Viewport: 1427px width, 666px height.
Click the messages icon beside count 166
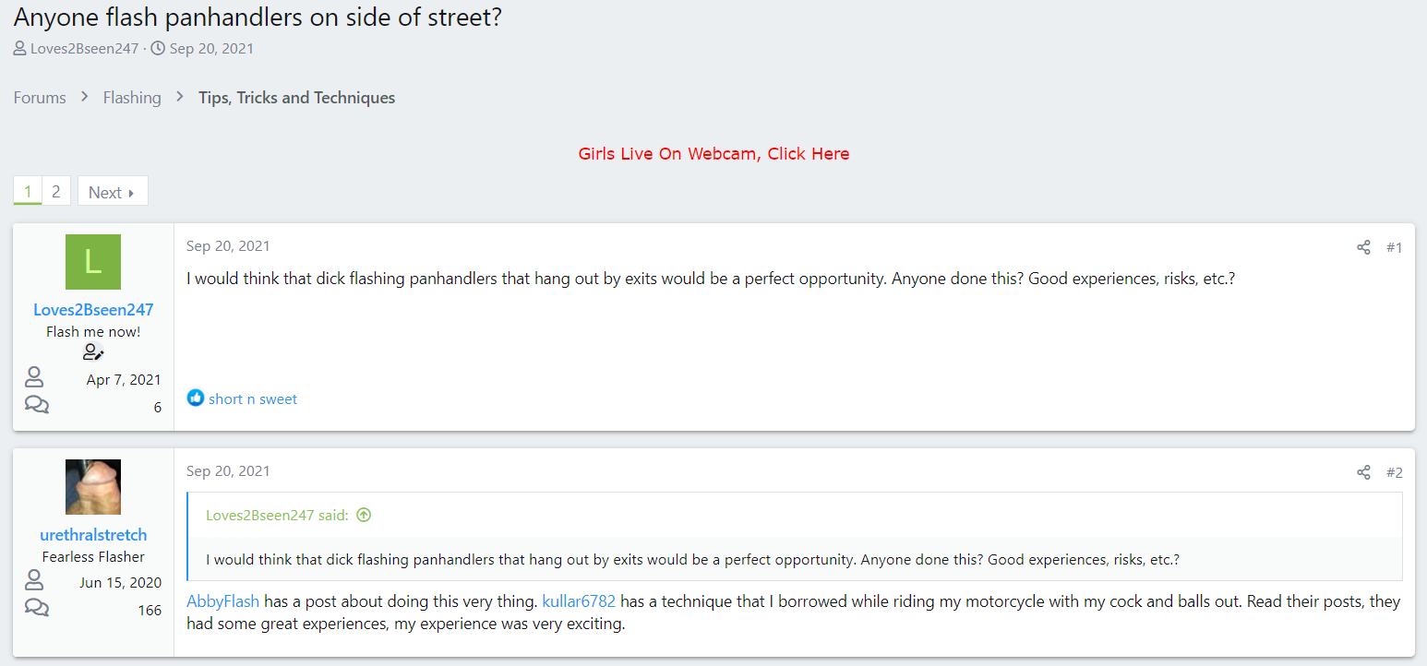click(37, 609)
